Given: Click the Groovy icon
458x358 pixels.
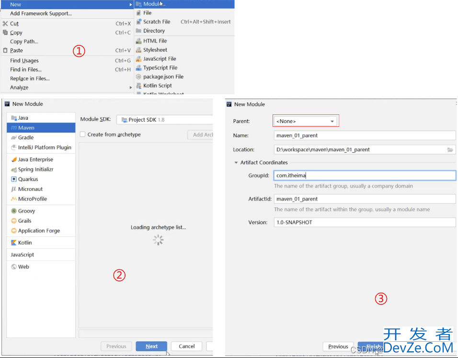Looking at the screenshot, I should 14,211.
